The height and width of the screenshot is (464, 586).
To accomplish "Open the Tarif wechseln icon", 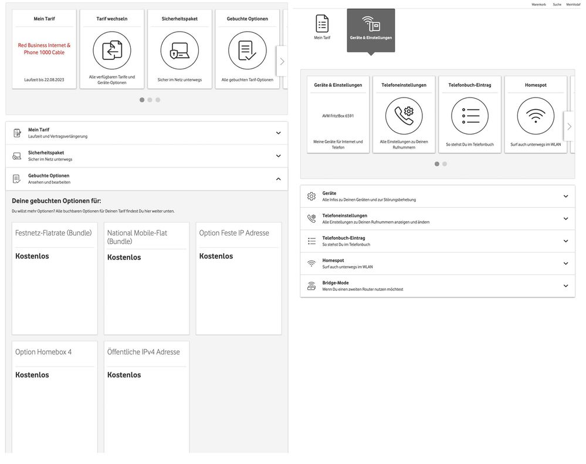I will pos(111,50).
